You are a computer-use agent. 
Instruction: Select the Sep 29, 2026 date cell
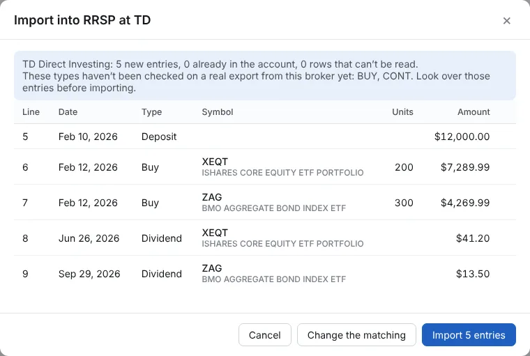(89, 274)
